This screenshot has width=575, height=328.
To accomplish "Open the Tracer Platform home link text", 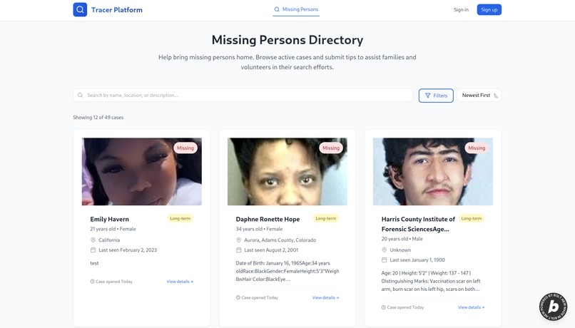I will tap(116, 10).
